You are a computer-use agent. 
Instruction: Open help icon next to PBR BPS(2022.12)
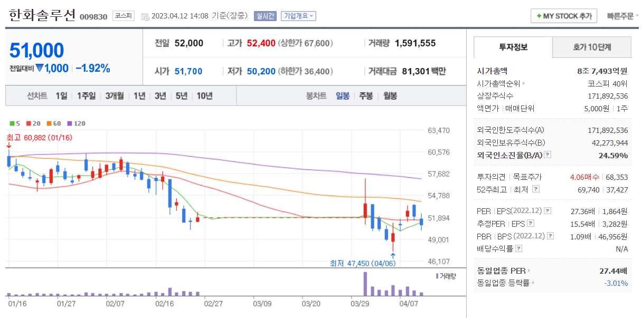551,236
